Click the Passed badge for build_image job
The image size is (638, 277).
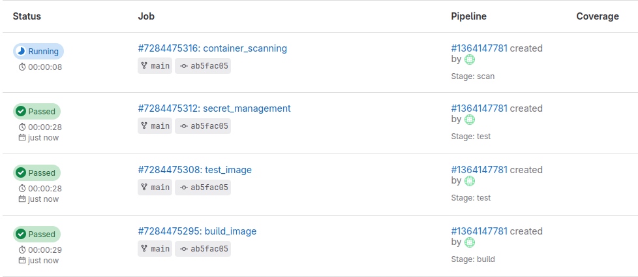[x=37, y=235]
